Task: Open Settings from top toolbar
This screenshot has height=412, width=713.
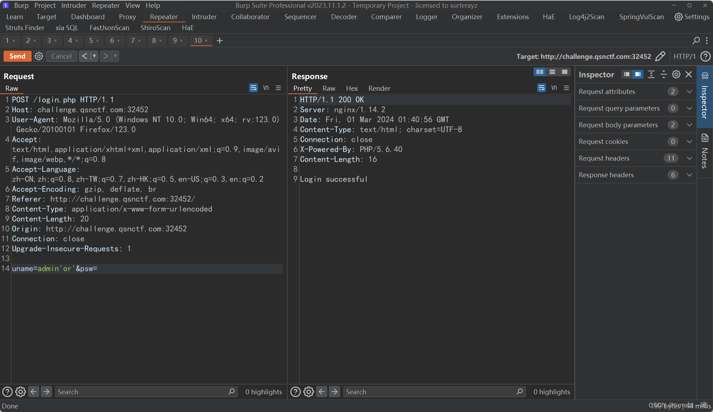Action: [692, 17]
